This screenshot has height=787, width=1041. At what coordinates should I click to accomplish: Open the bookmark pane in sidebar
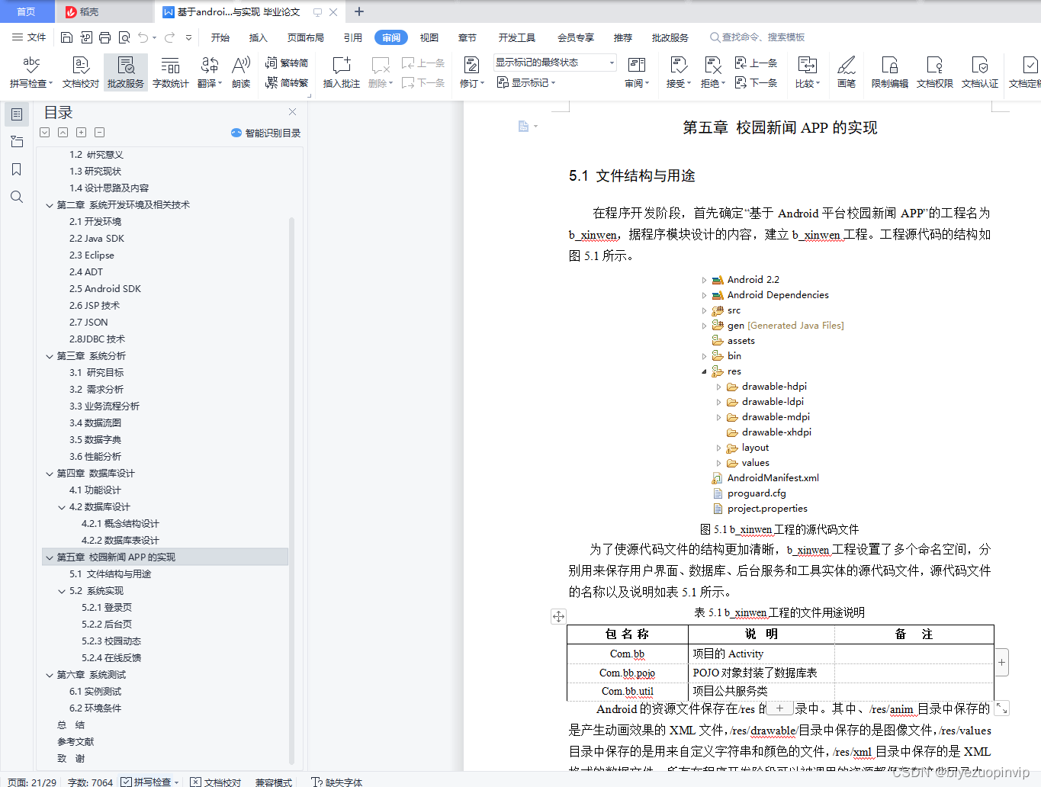[17, 169]
